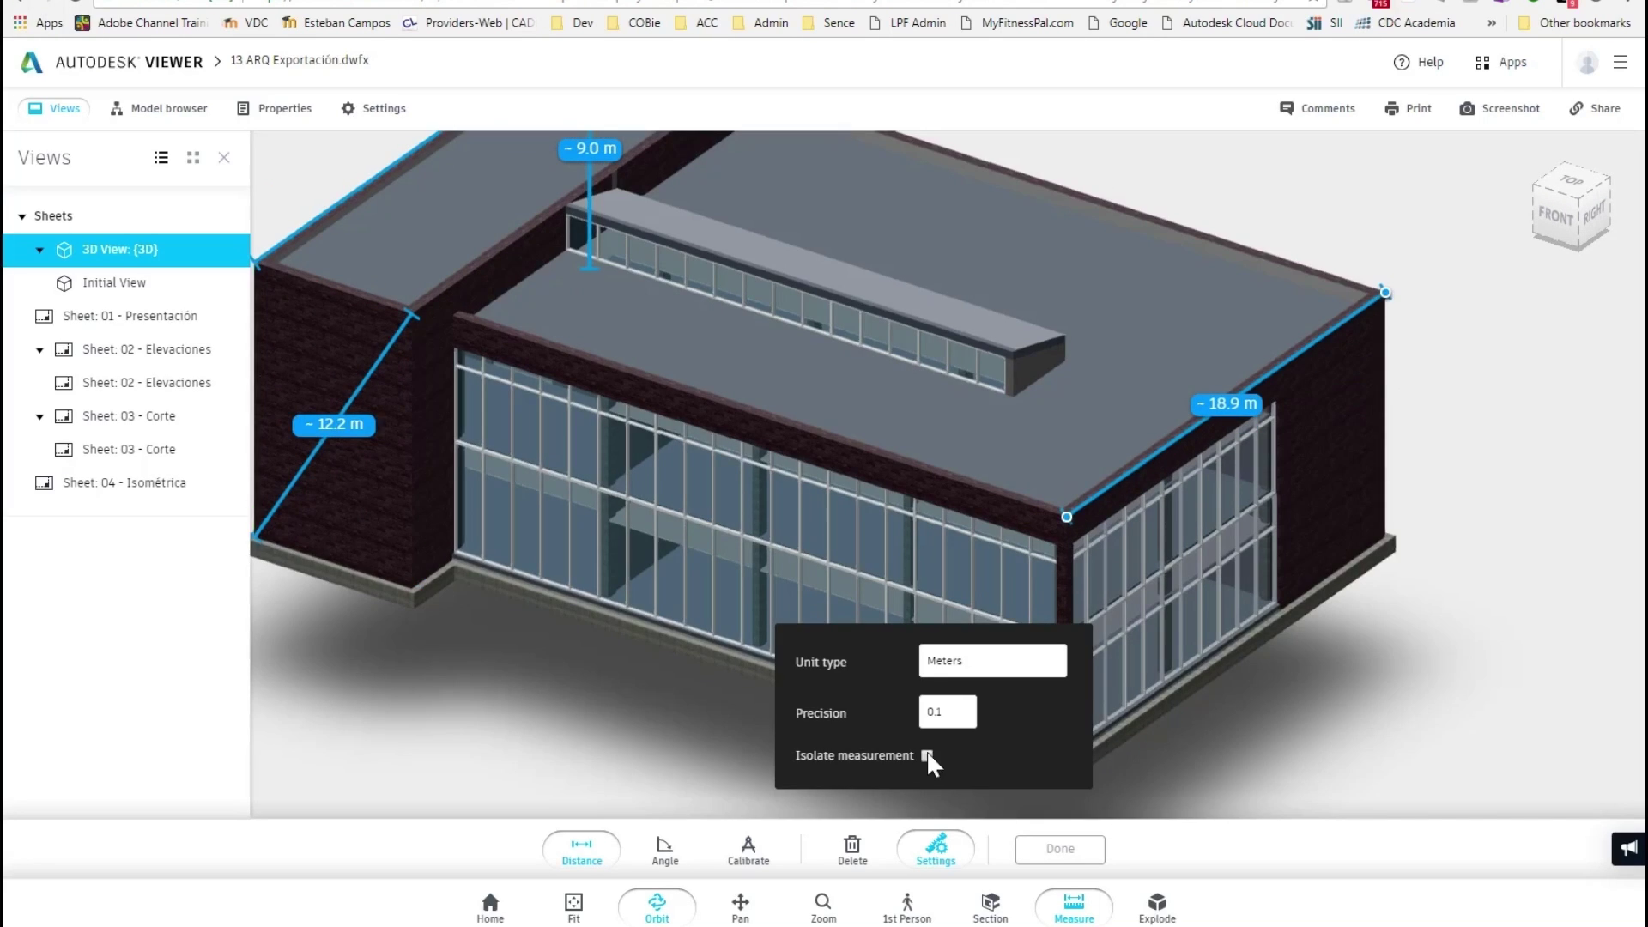Switch Views panel to thumbnail grid

click(193, 158)
